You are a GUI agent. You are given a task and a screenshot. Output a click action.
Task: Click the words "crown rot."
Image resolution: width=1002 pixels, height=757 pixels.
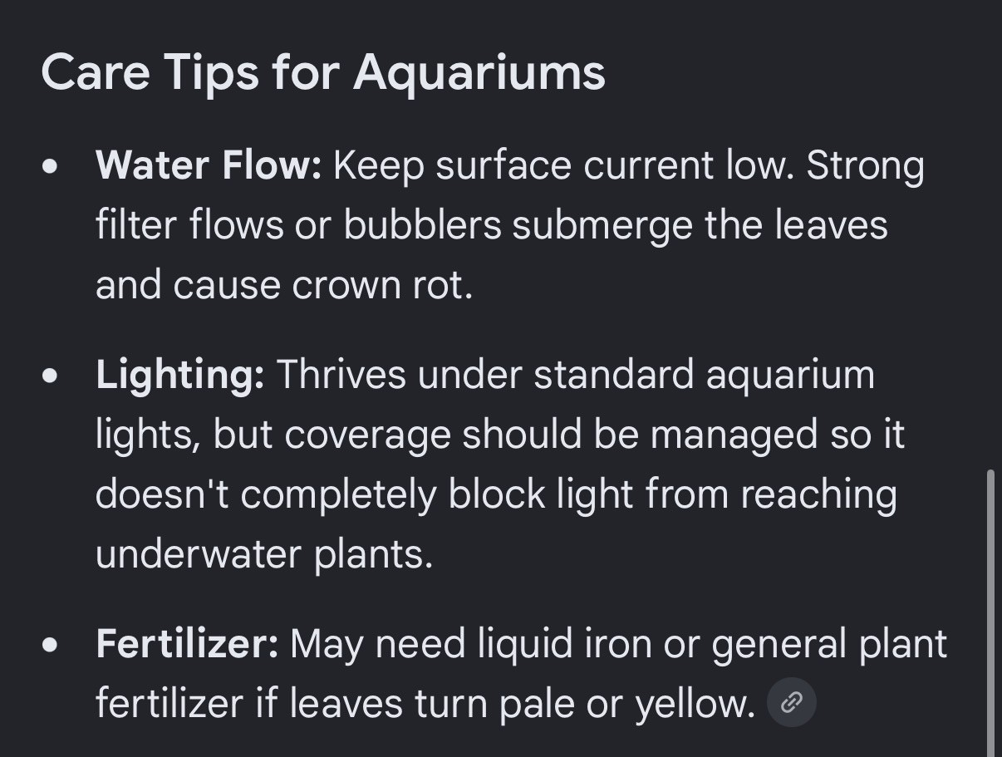click(383, 285)
